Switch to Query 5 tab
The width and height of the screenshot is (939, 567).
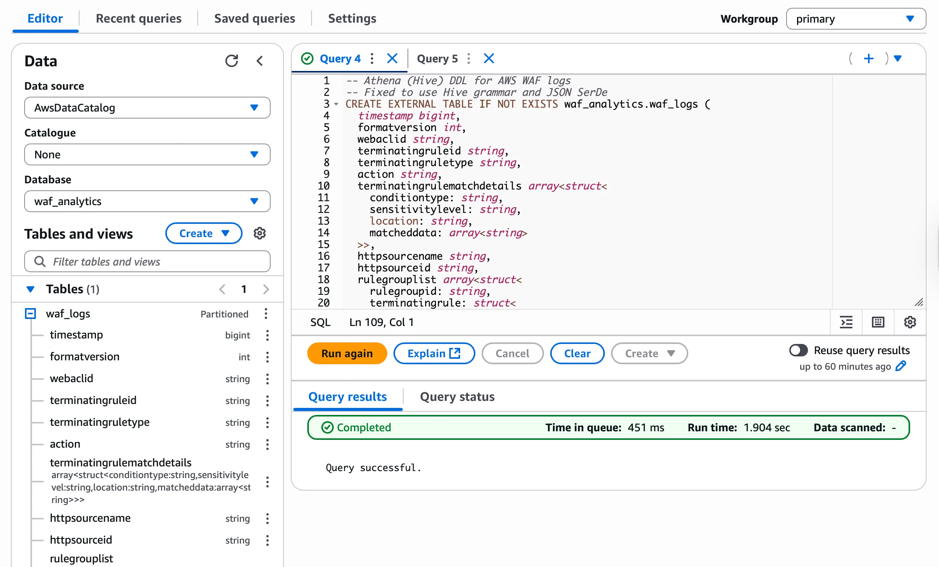click(437, 58)
